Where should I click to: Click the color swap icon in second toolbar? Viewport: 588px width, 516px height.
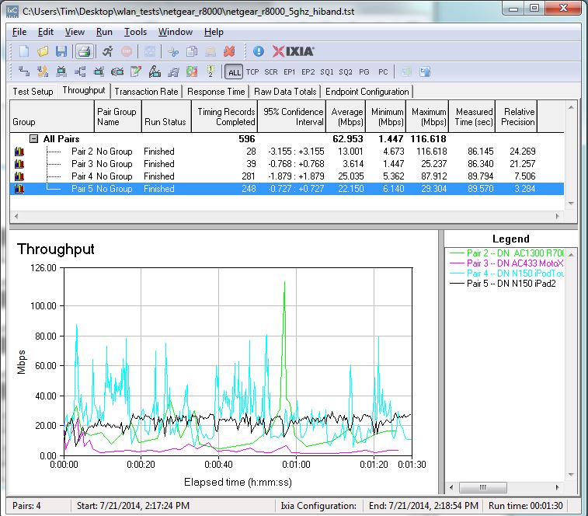192,71
